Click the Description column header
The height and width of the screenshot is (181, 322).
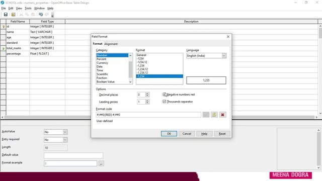tap(191, 21)
